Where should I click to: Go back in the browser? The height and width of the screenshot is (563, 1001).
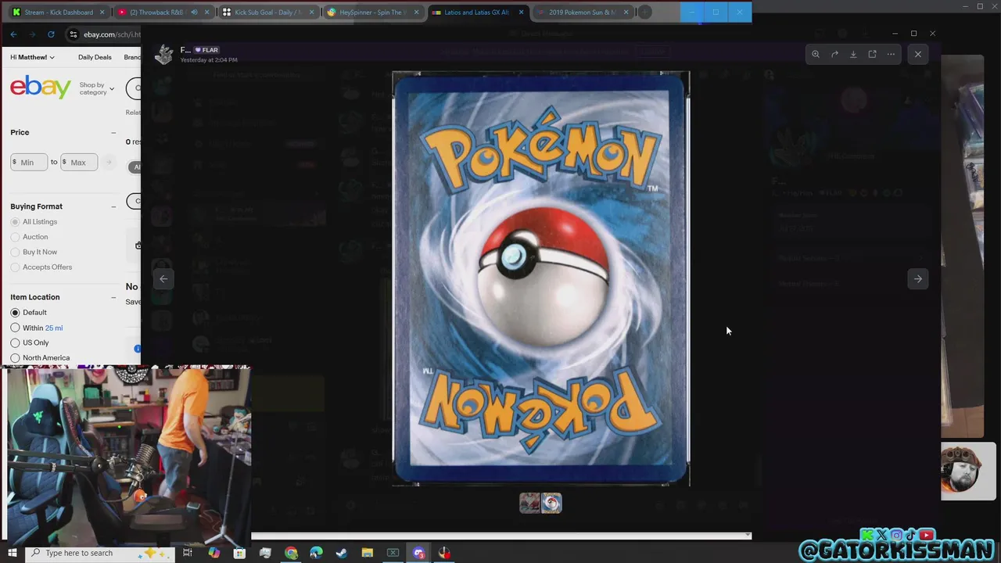click(13, 34)
